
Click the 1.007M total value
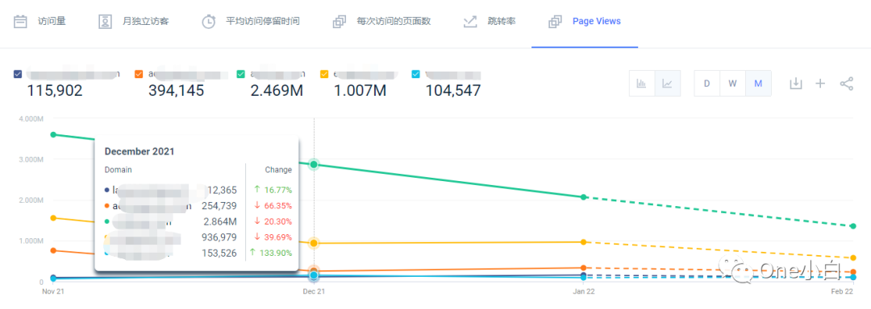[360, 90]
